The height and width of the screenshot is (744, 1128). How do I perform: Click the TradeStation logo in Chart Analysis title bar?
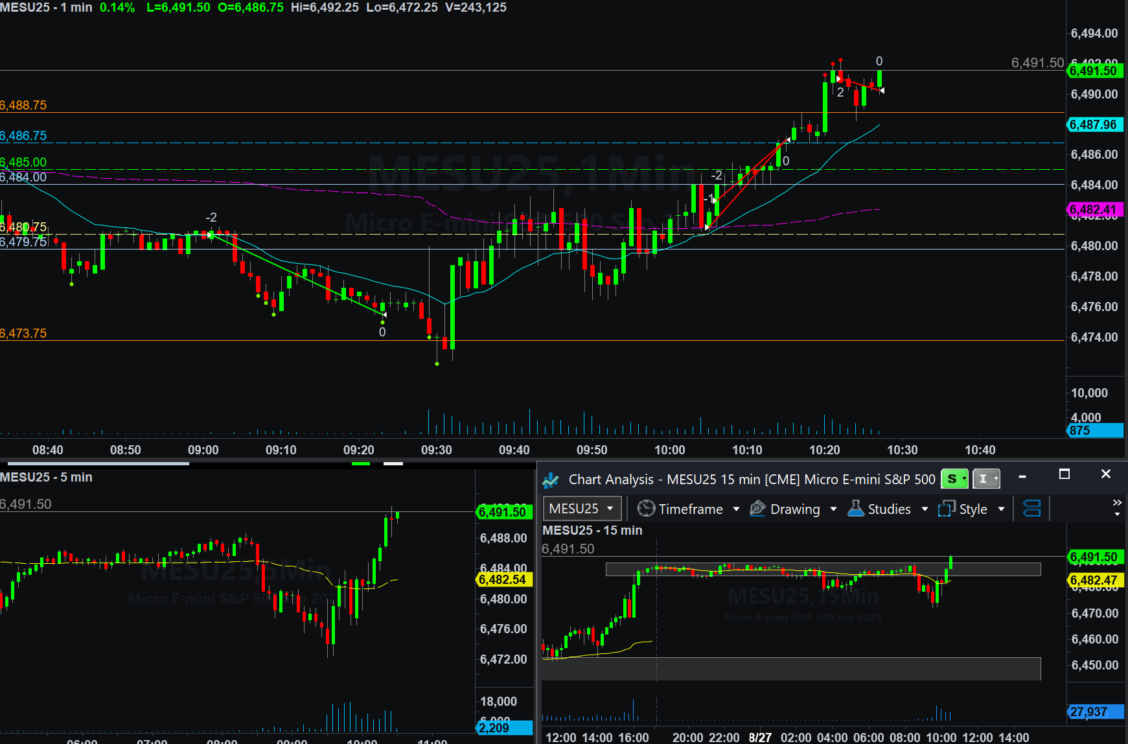[551, 480]
